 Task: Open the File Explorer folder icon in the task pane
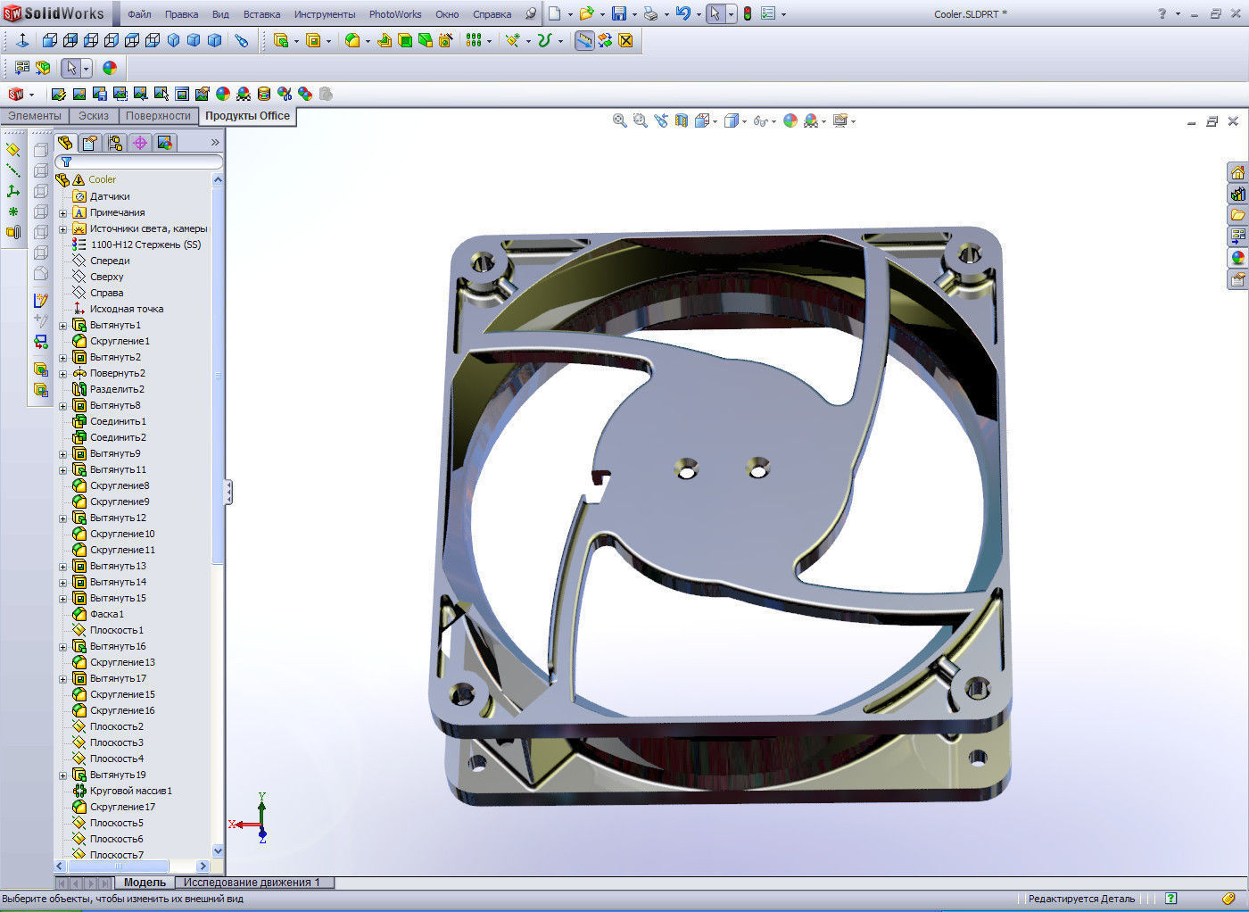point(1237,215)
